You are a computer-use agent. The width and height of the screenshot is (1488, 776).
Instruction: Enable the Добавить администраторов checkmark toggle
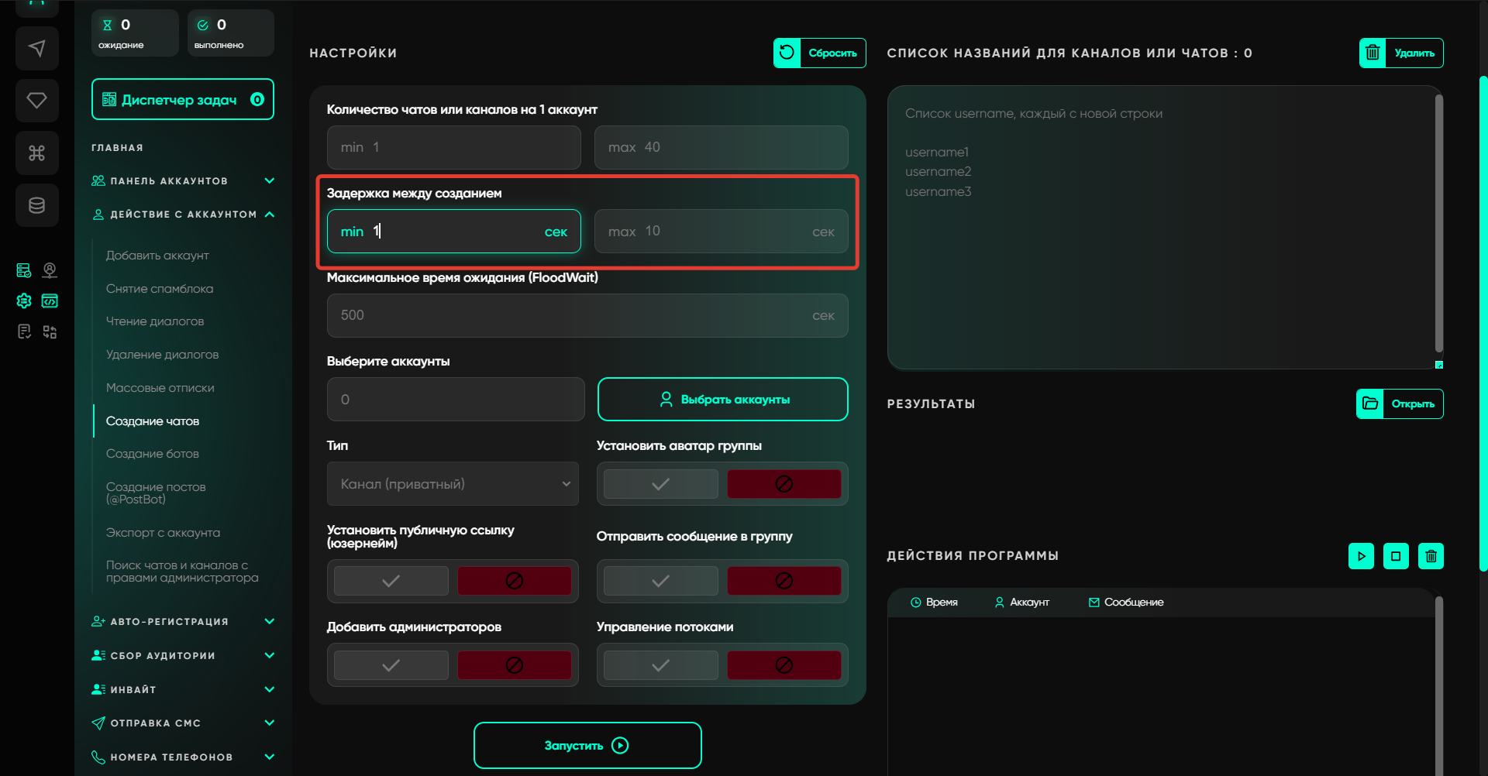(x=391, y=665)
